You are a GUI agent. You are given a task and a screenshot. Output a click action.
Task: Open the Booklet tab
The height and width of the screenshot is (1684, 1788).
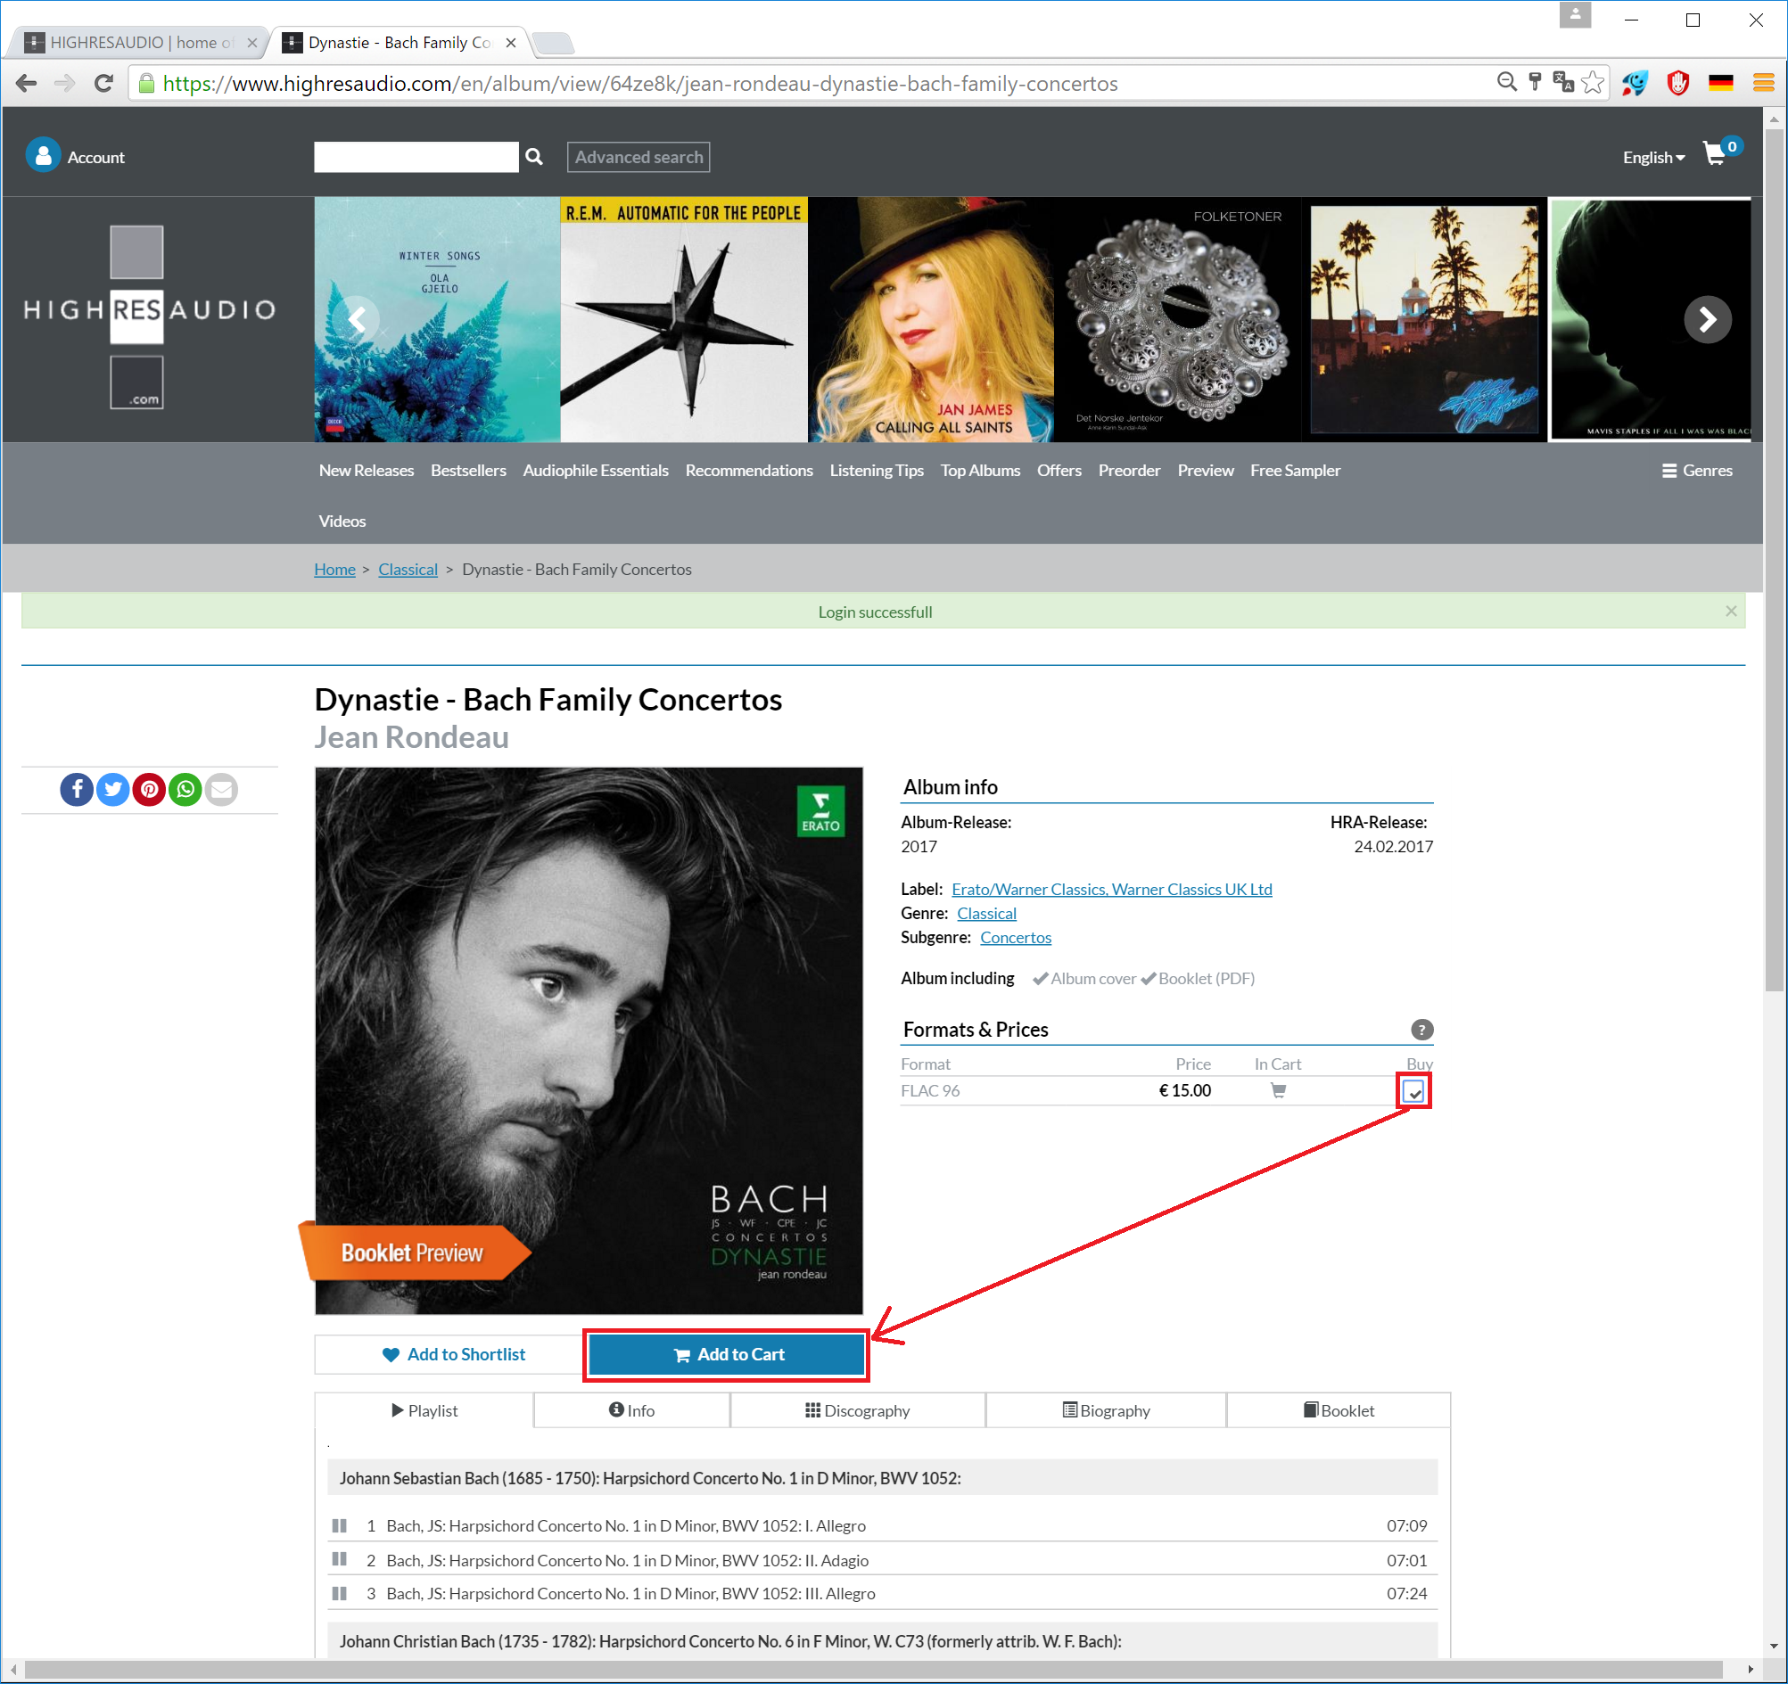[x=1339, y=1410]
